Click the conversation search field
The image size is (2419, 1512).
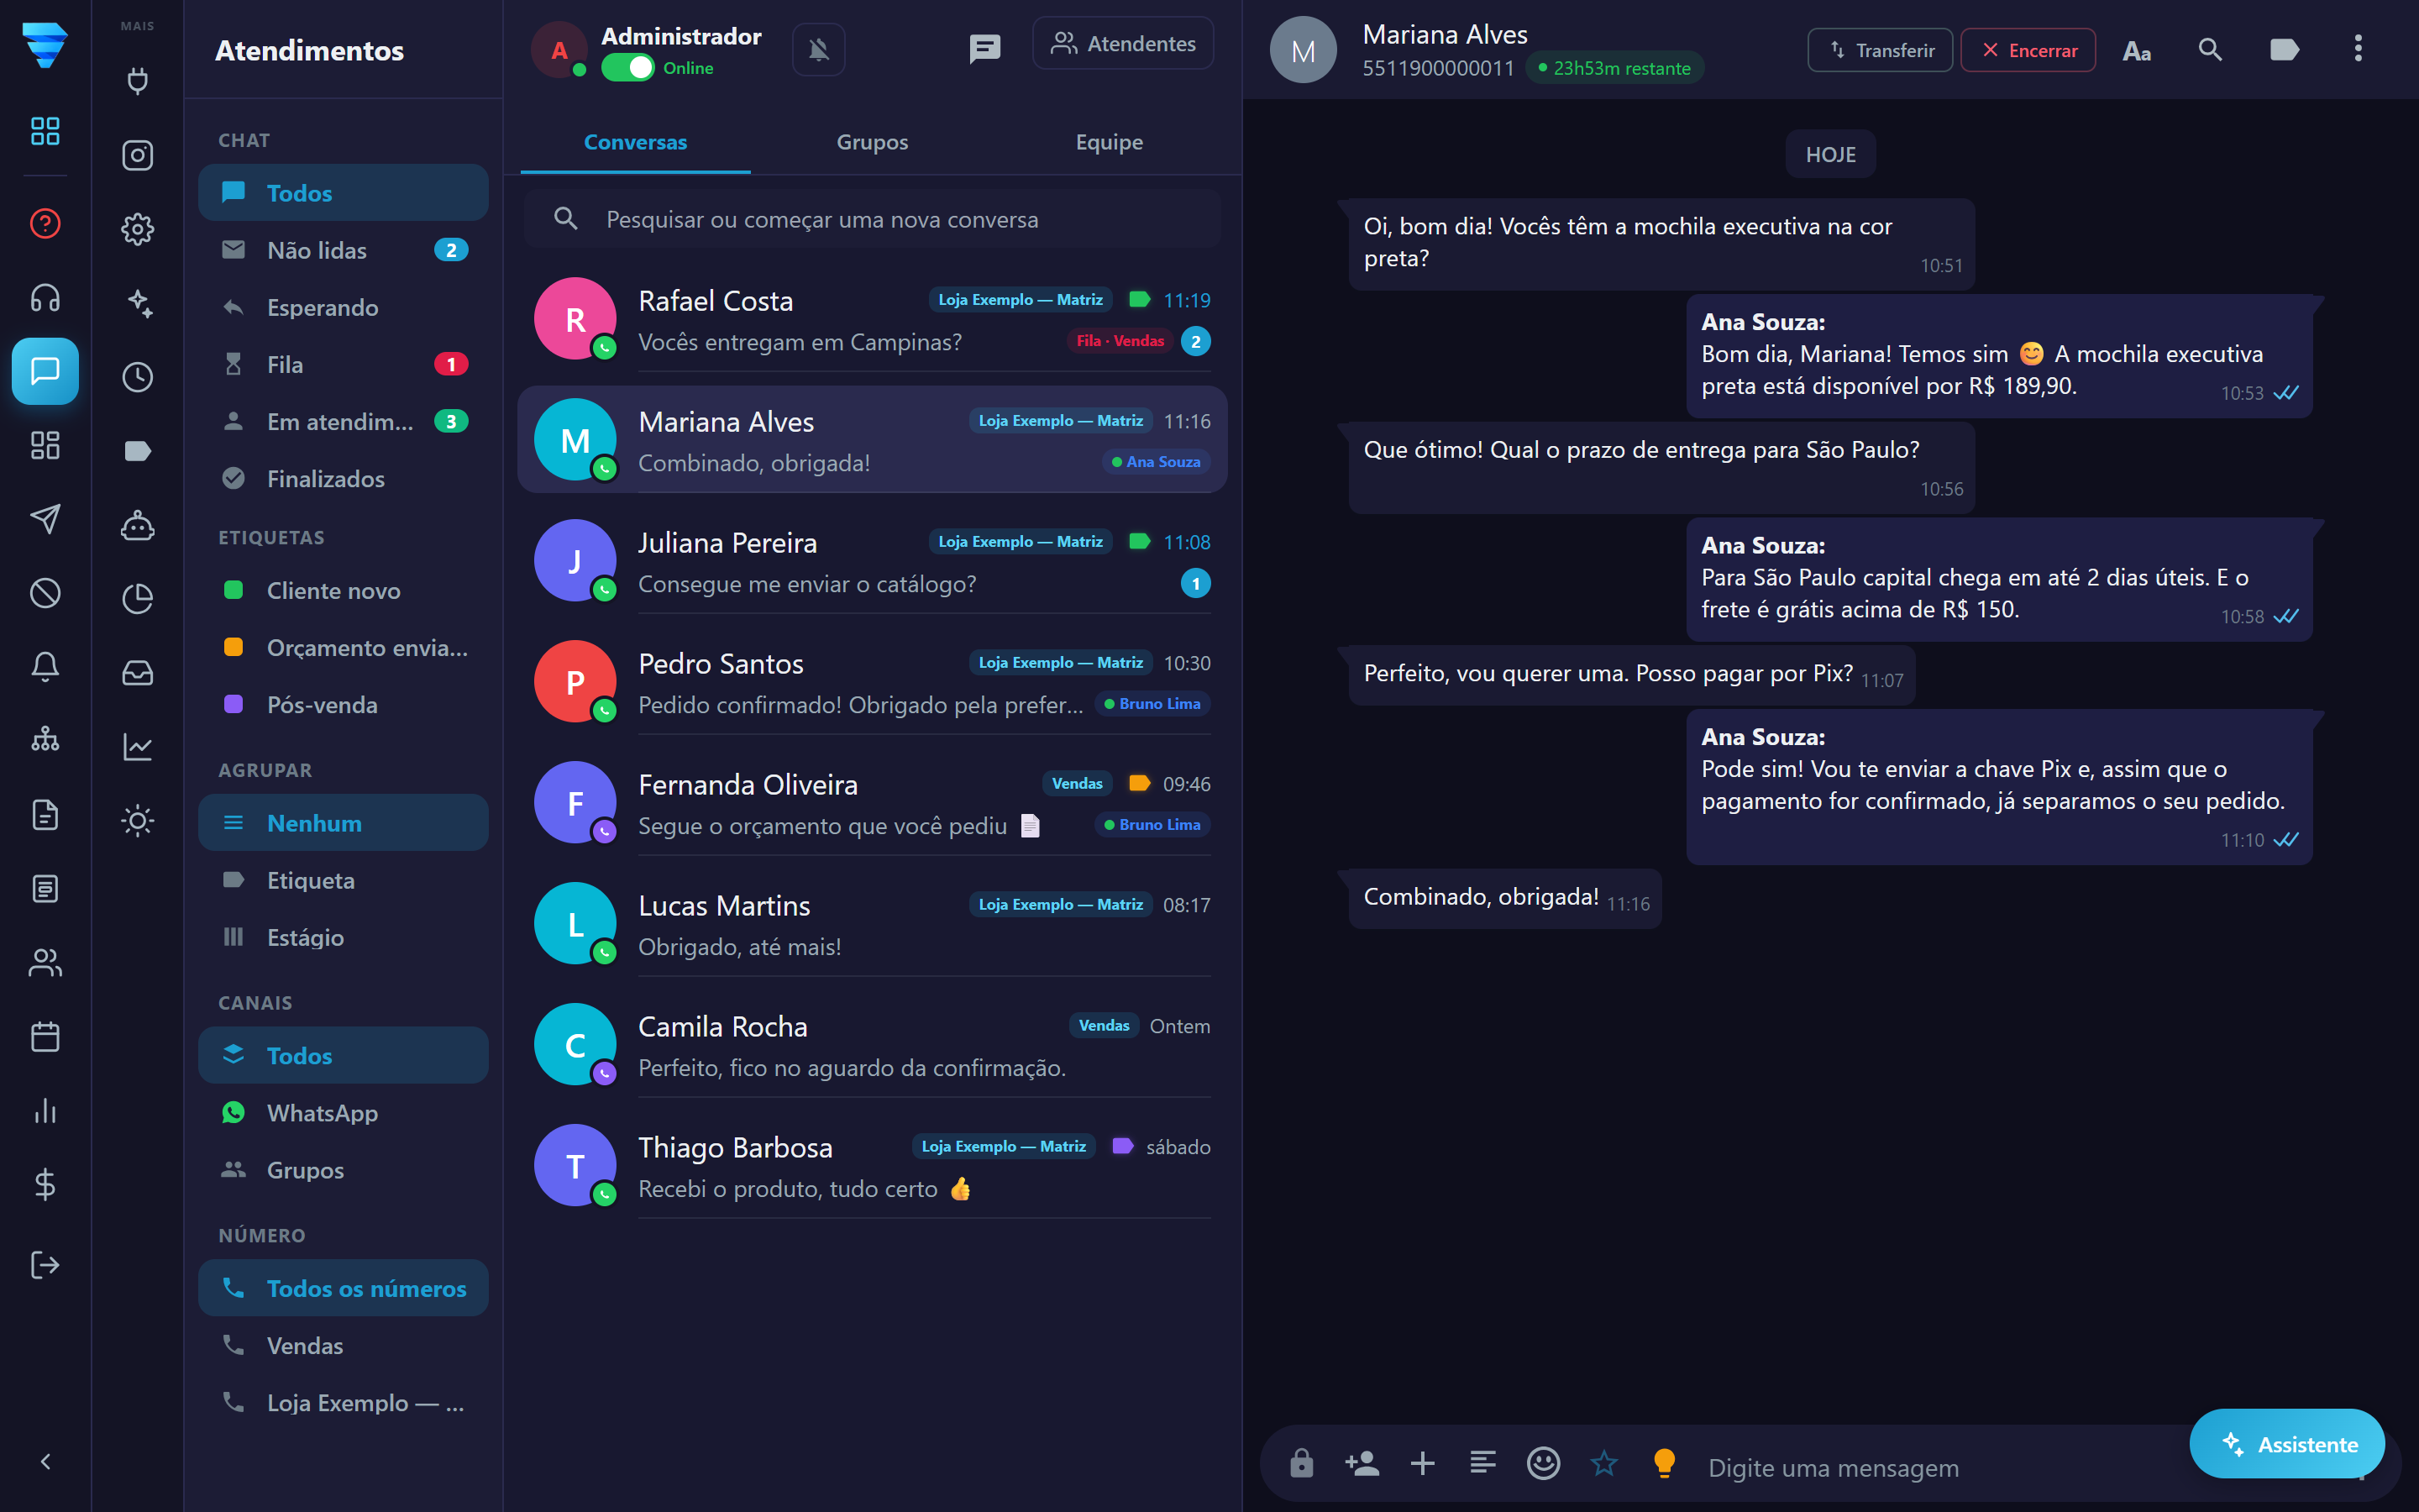(872, 219)
